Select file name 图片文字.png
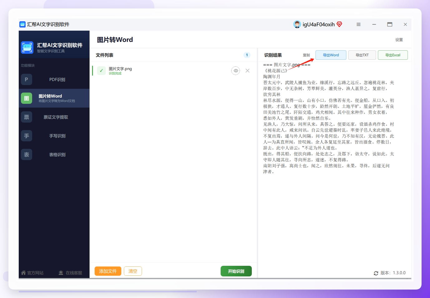 coord(120,69)
